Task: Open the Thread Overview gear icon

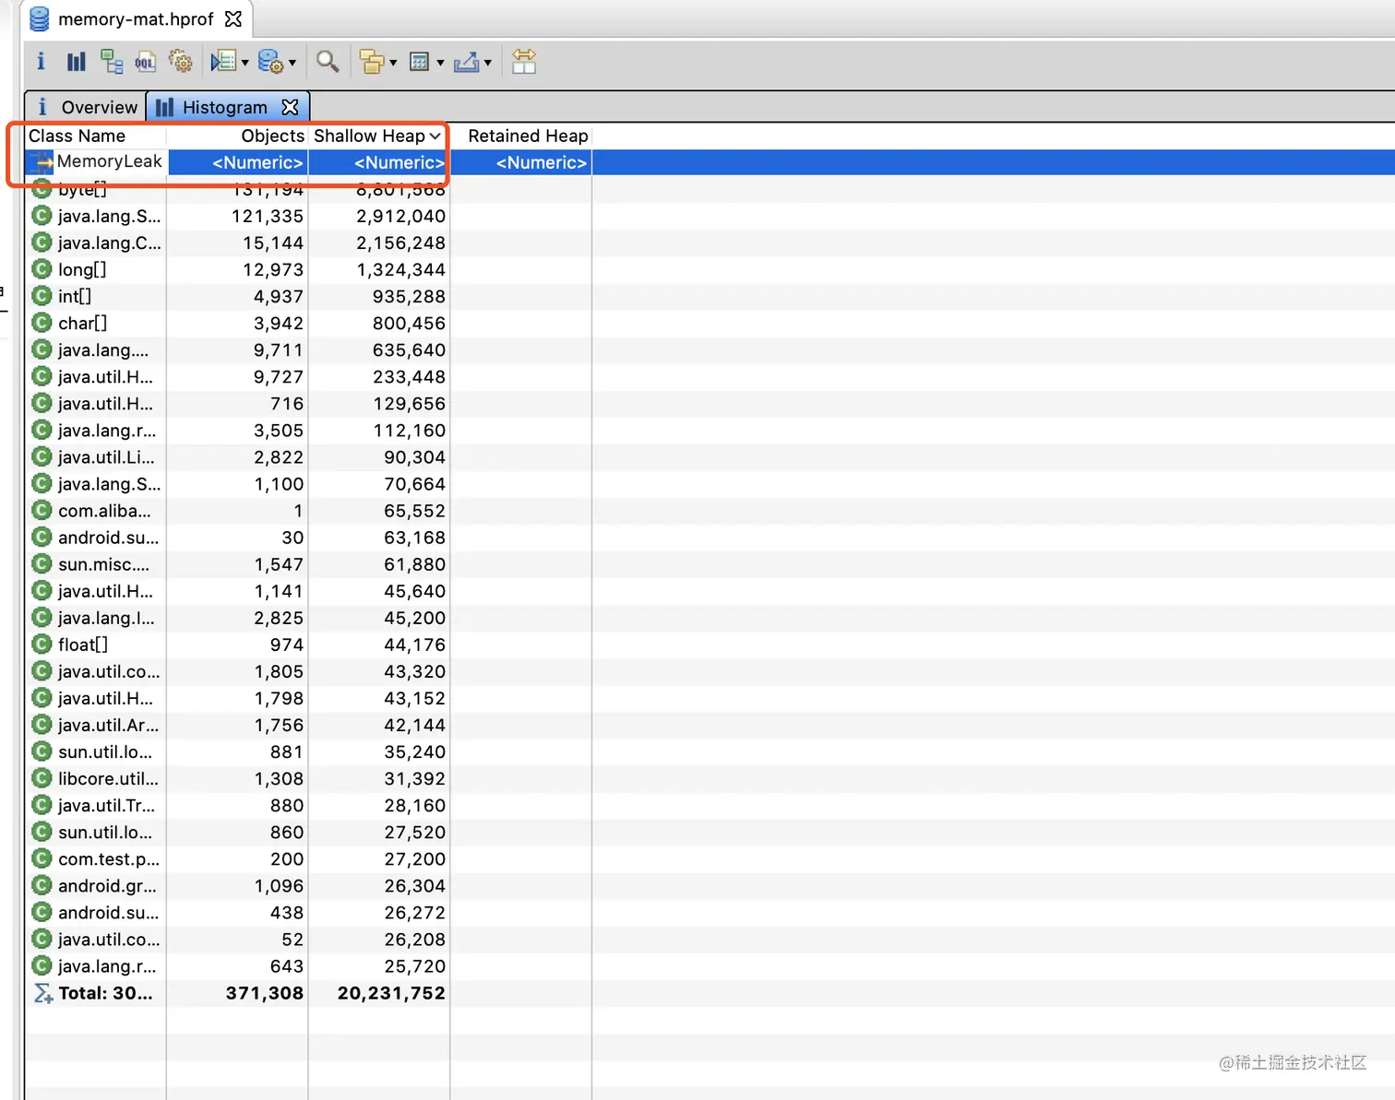Action: pyautogui.click(x=181, y=62)
